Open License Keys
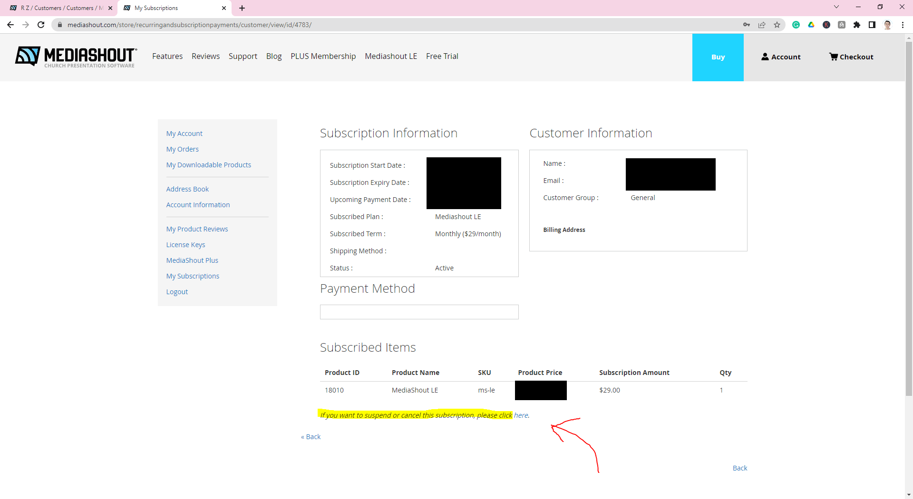The width and height of the screenshot is (913, 499). point(185,245)
